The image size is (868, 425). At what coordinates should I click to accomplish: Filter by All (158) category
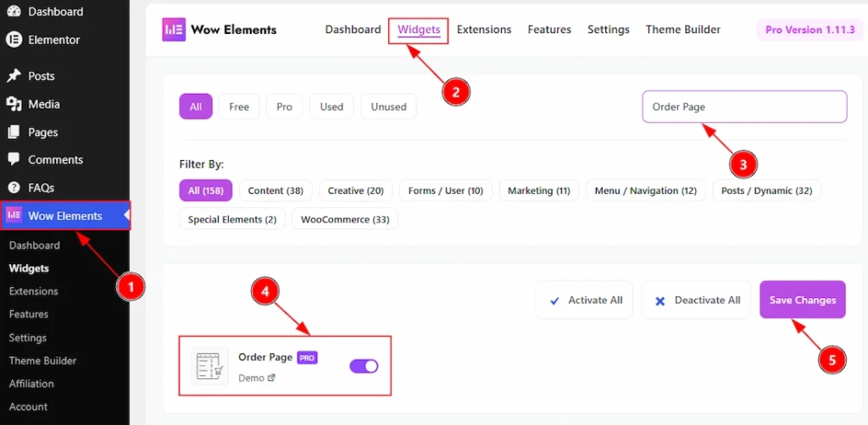pos(205,190)
